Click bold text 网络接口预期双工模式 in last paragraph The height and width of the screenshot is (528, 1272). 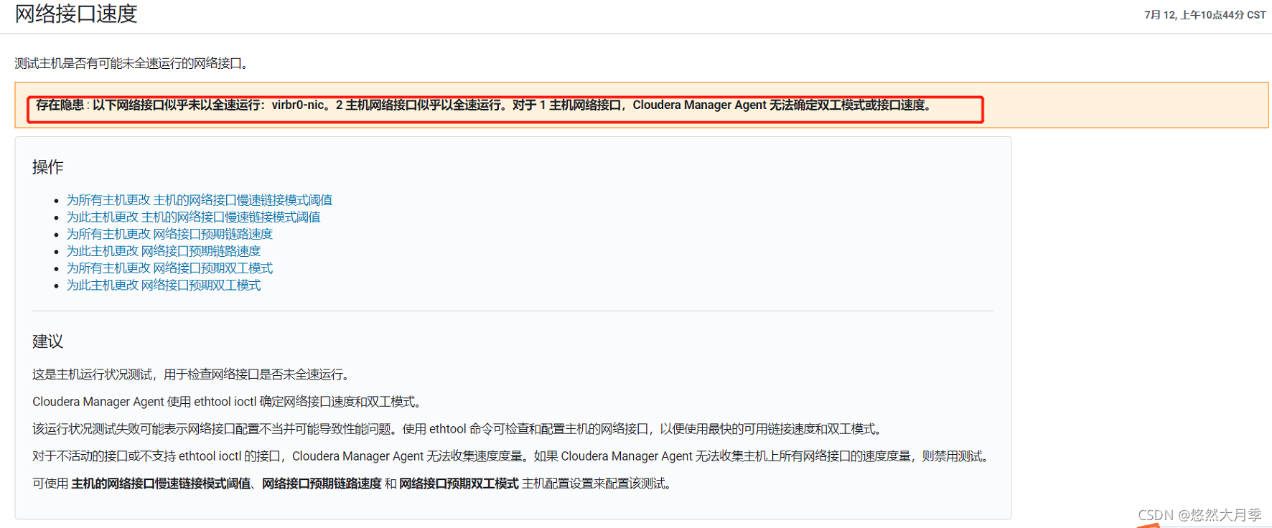pos(459,484)
